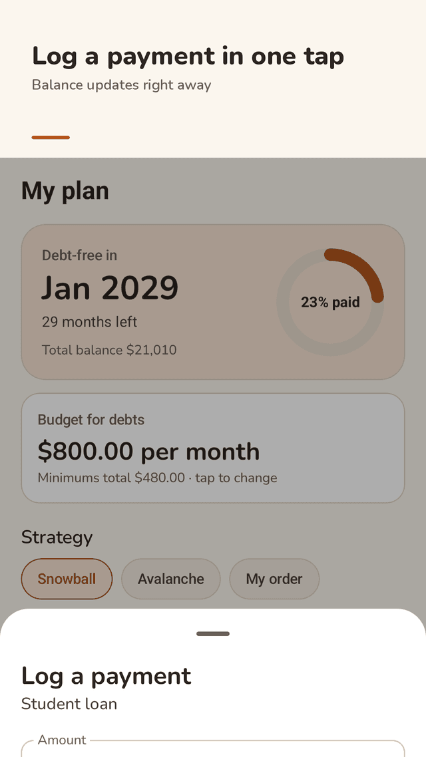Click the Total balance $21,010 line
The height and width of the screenshot is (757, 426).
click(x=109, y=350)
